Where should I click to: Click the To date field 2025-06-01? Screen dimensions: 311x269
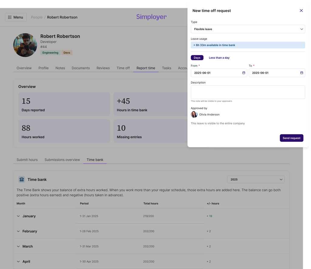click(x=277, y=73)
